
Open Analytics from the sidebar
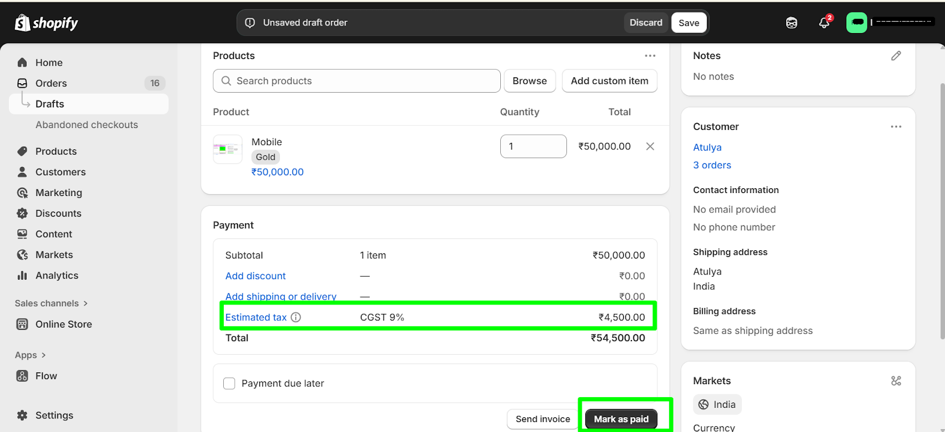coord(57,276)
